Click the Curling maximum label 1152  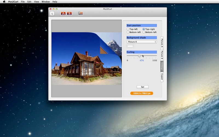tap(155, 60)
